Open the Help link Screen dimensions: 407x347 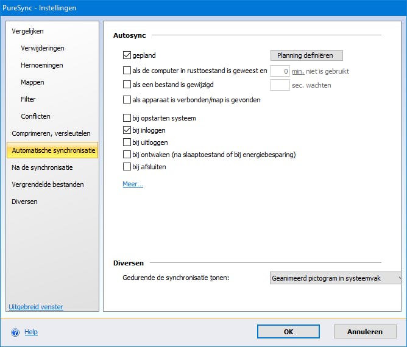tap(31, 332)
